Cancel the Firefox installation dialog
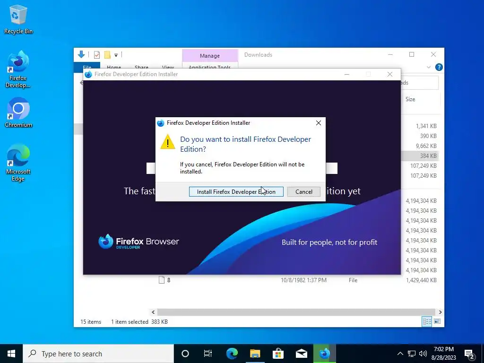484x363 pixels. 304,192
